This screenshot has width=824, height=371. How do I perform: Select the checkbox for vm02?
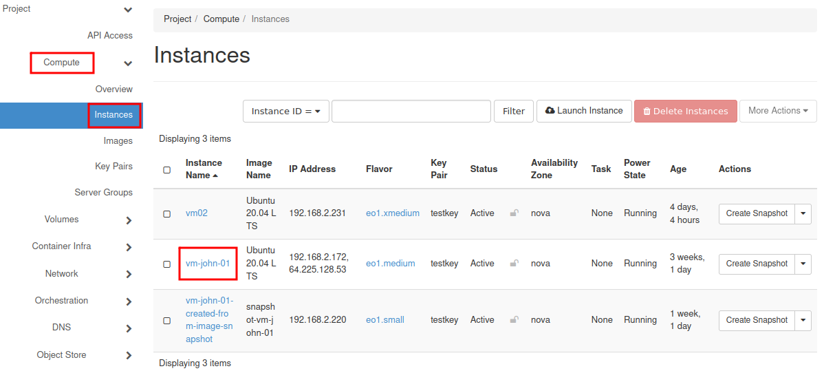point(166,214)
